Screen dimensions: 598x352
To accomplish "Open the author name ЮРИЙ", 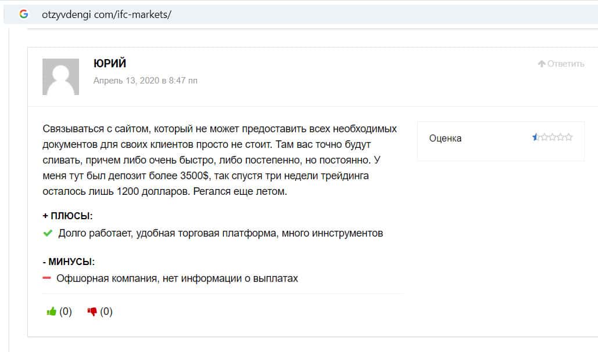I will coord(109,63).
